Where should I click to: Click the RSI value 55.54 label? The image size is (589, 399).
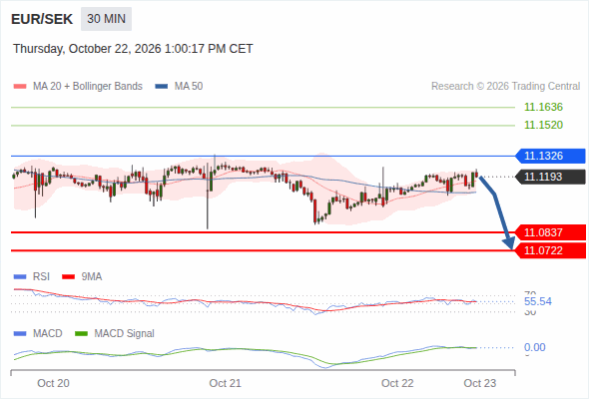538,302
